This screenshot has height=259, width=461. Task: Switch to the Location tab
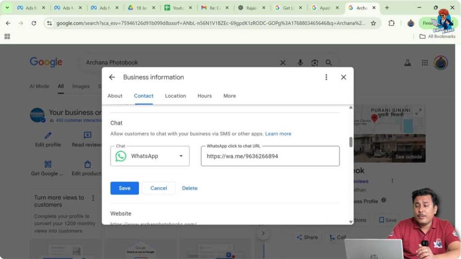(x=175, y=96)
